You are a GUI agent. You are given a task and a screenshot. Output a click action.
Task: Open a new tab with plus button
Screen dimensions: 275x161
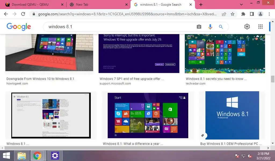[201, 5]
